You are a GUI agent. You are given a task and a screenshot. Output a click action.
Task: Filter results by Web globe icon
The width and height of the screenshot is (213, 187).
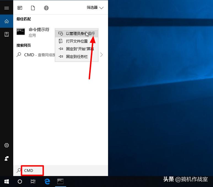[46, 8]
